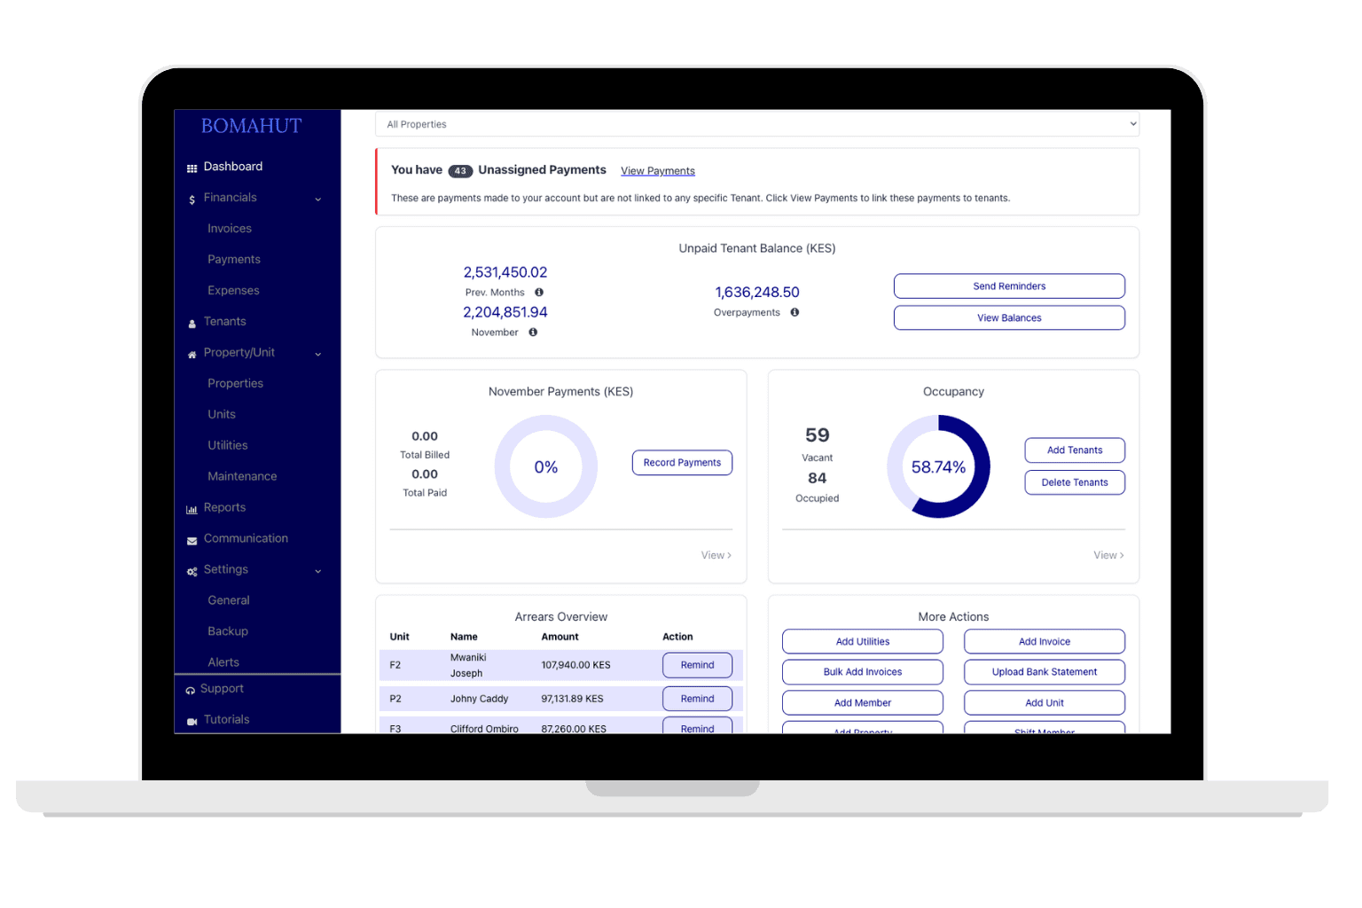Select the Dashboard grid icon

[192, 167]
